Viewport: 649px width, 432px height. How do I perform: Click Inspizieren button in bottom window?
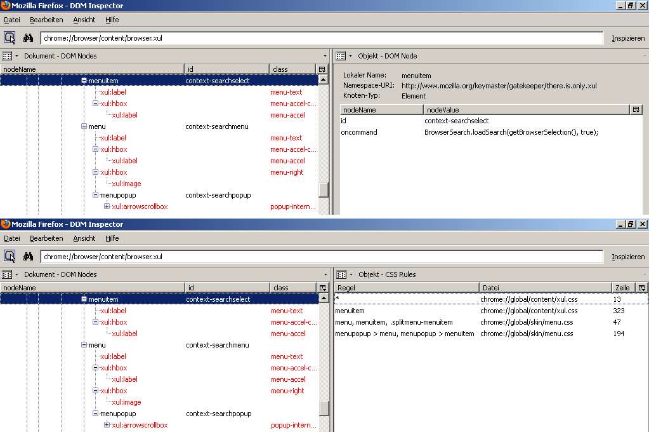(628, 257)
